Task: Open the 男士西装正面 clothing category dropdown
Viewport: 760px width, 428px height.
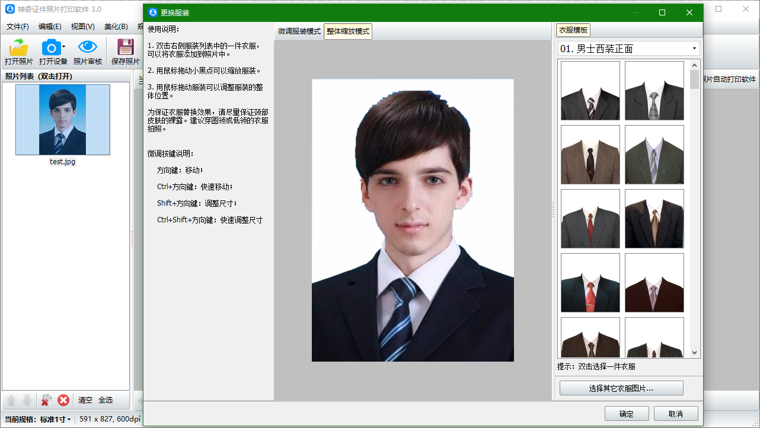Action: [694, 49]
